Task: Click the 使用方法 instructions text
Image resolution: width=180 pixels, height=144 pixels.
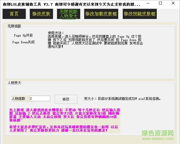Action: point(95,40)
